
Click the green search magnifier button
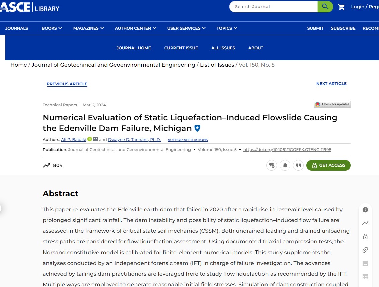click(325, 7)
